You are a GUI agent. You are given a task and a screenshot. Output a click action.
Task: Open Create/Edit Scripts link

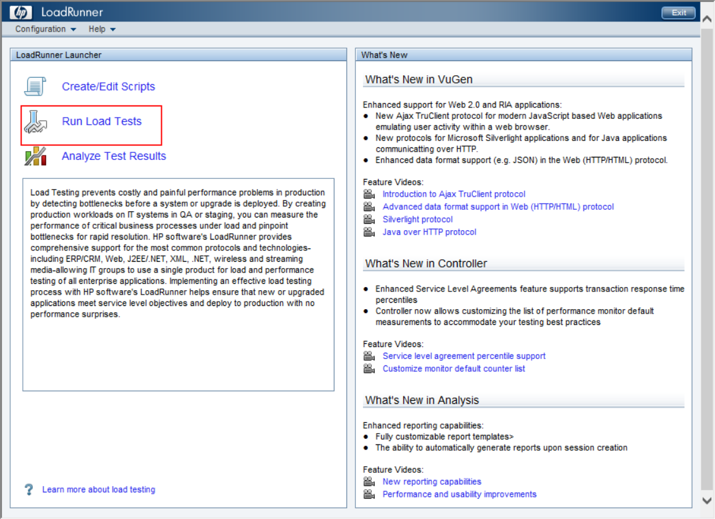109,87
